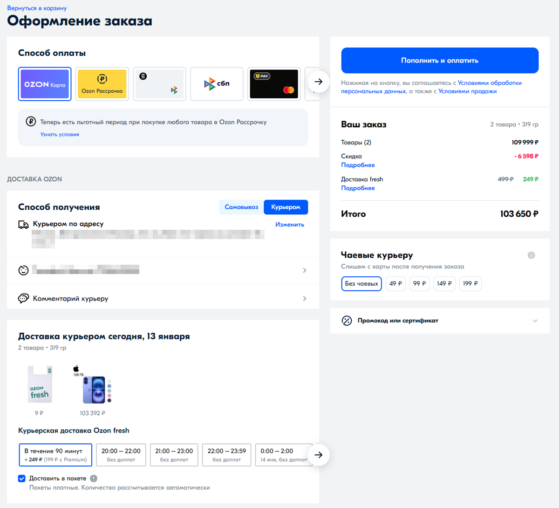Screen dimensions: 559x508
Task: Expand Промокод или сертификат section
Action: (535, 321)
